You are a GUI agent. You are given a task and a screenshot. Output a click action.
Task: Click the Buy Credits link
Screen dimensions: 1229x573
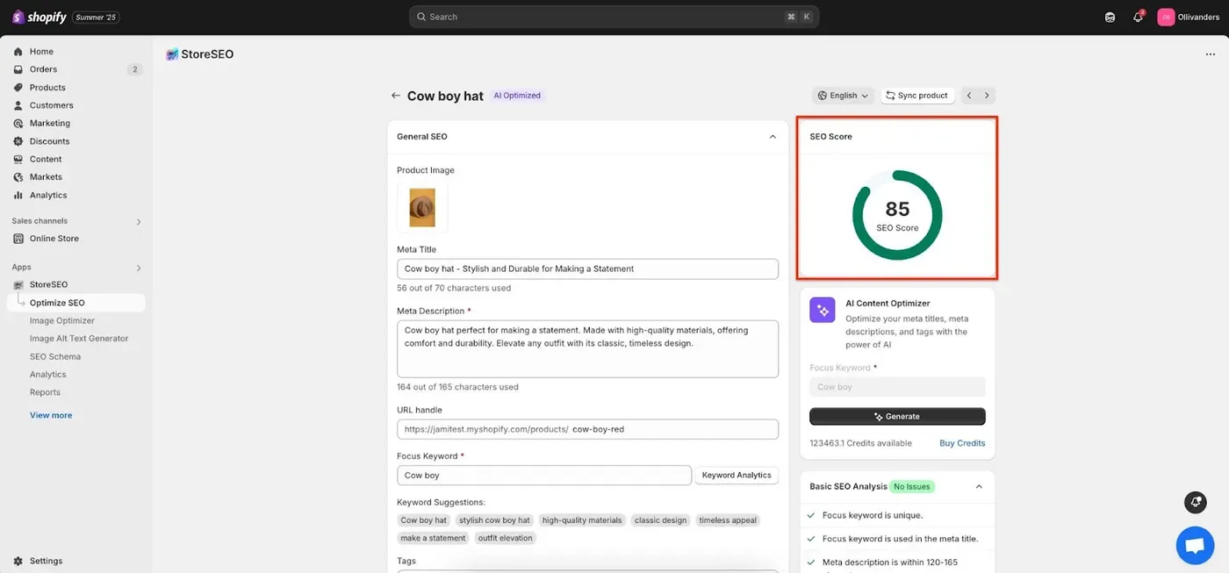click(962, 443)
